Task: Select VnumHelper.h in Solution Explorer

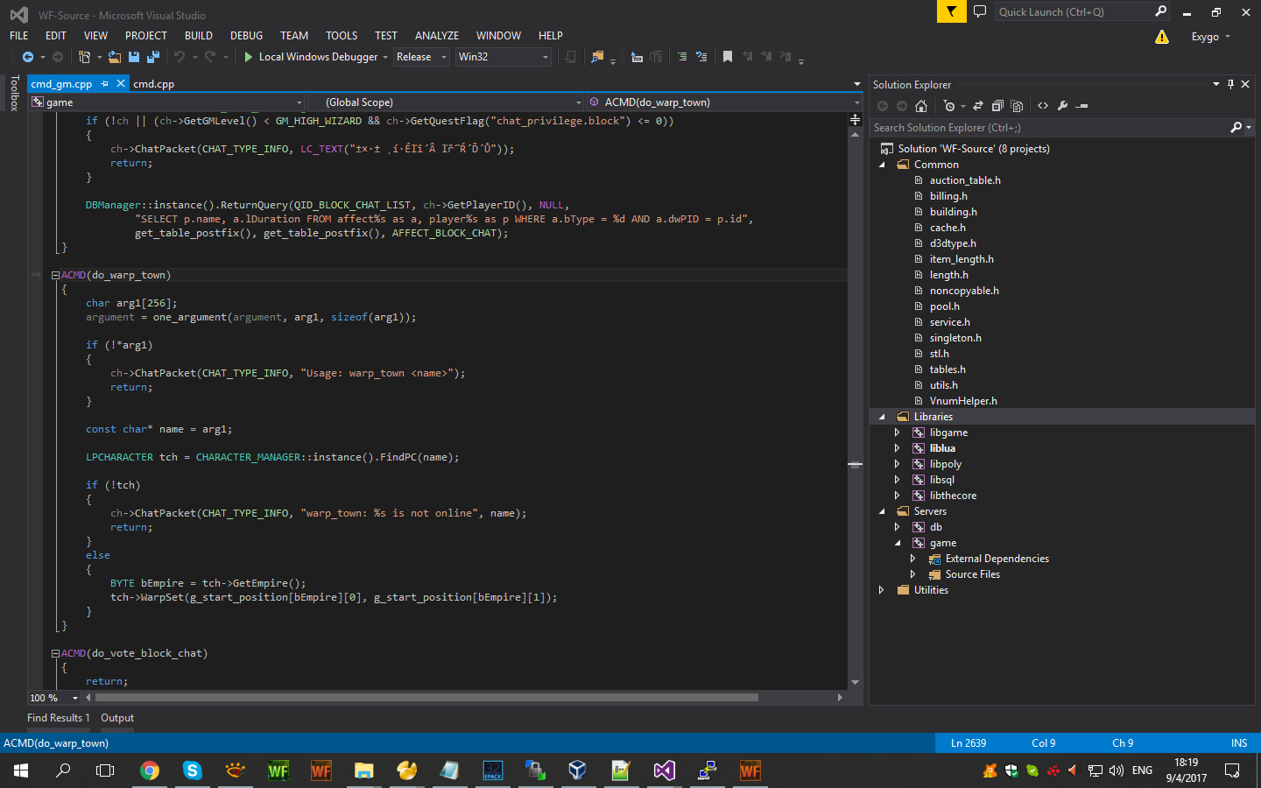Action: [963, 401]
